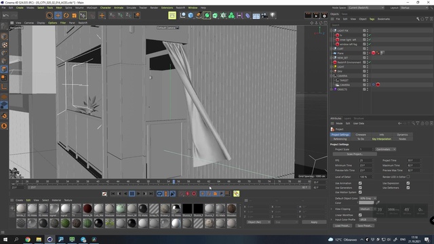Image resolution: width=434 pixels, height=244 pixels.
Task: Click the Model mode icon in the left sidebar
Action: tap(4, 37)
